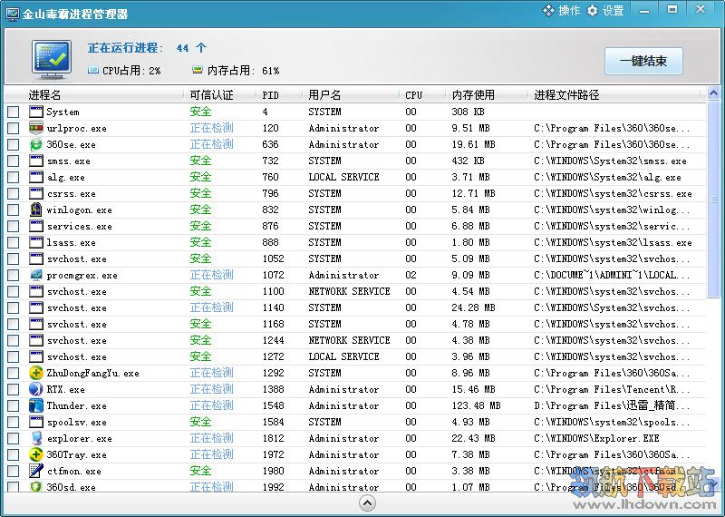Screen dimensions: 725x517
Task: Collapse the list with the bottom chevron button
Action: pos(367,503)
